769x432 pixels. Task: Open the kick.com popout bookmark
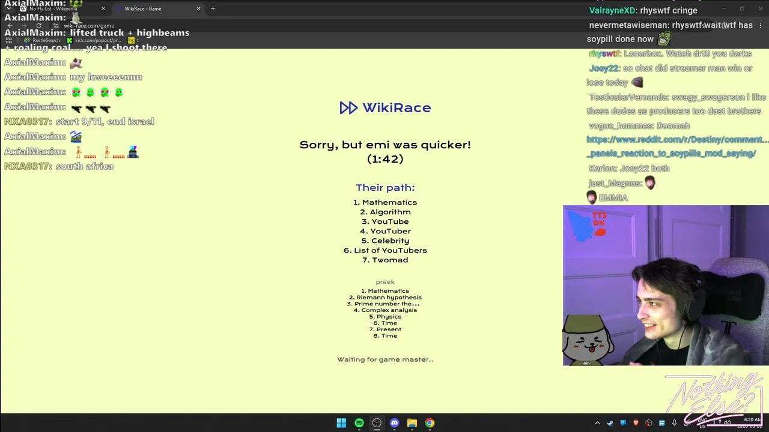[94, 40]
